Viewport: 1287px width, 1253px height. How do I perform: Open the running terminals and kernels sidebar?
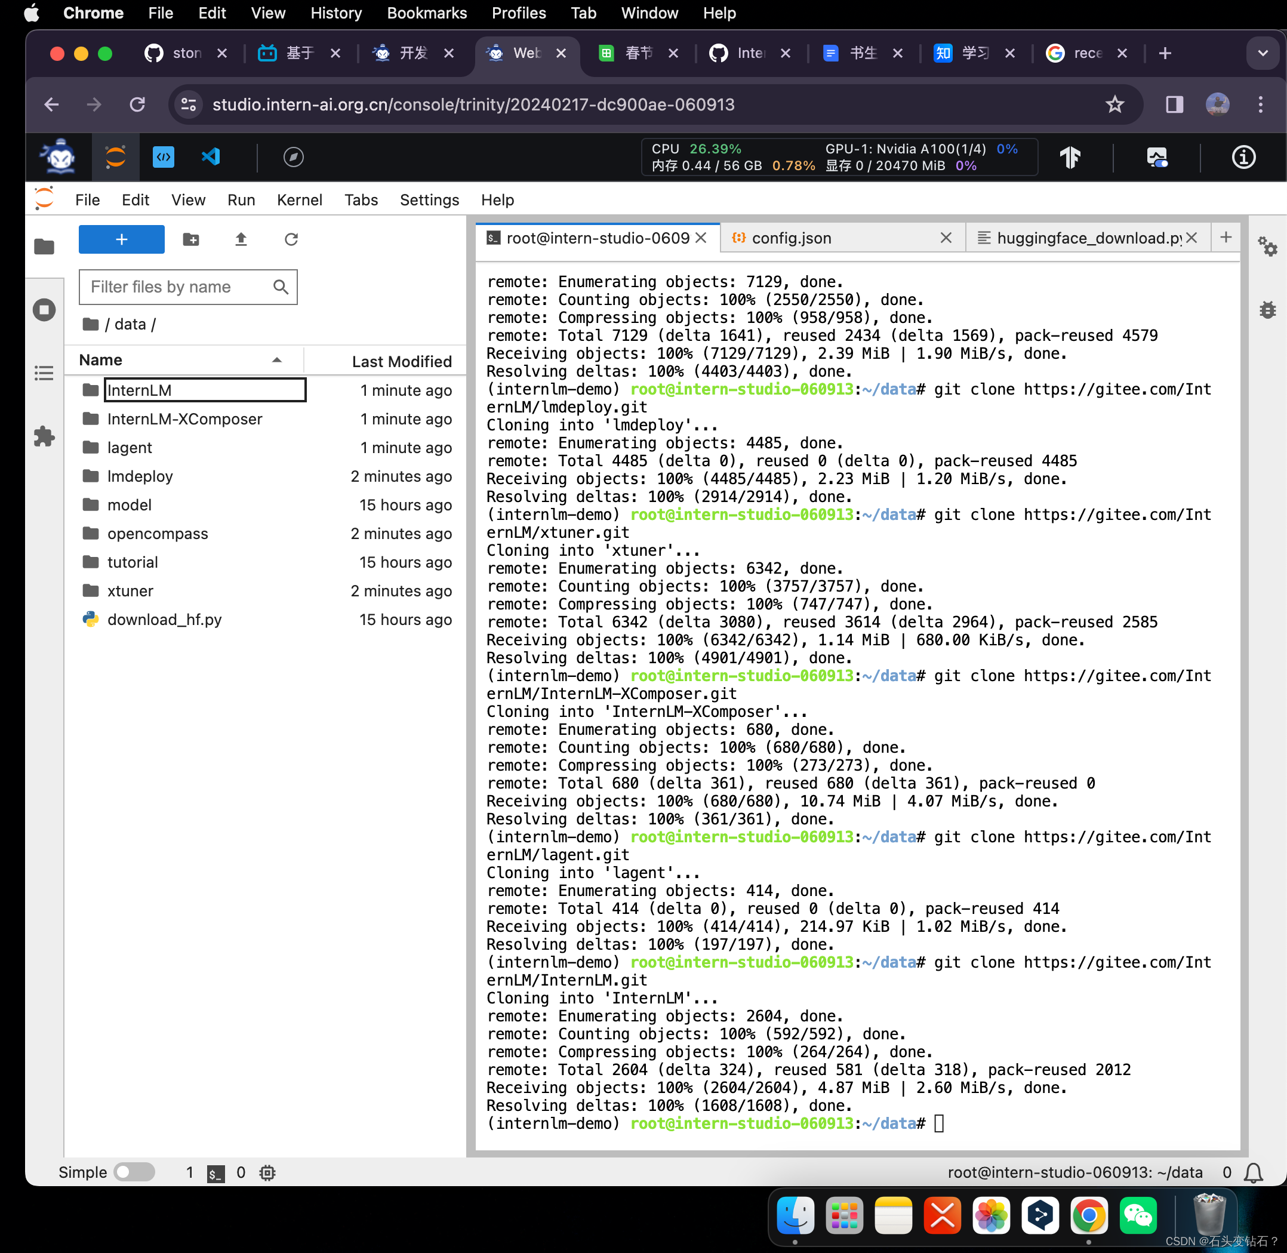point(44,310)
